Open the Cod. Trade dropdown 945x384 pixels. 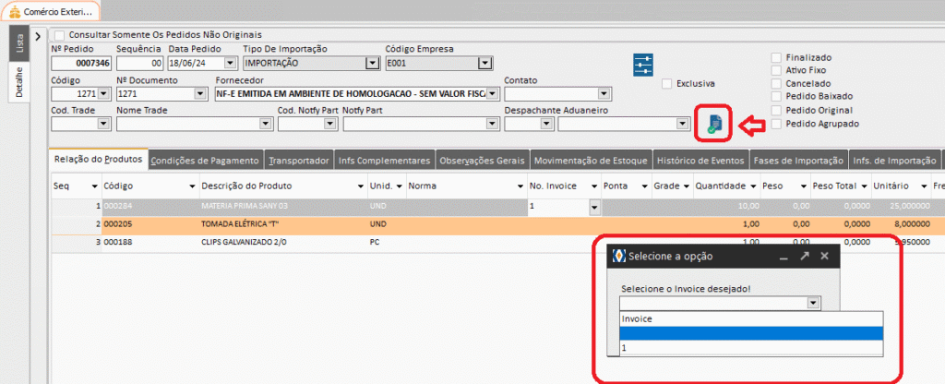103,123
